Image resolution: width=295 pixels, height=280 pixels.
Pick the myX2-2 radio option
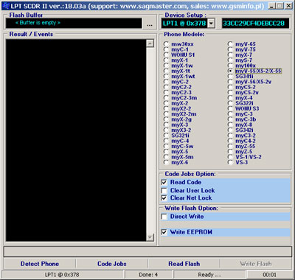point(167,109)
